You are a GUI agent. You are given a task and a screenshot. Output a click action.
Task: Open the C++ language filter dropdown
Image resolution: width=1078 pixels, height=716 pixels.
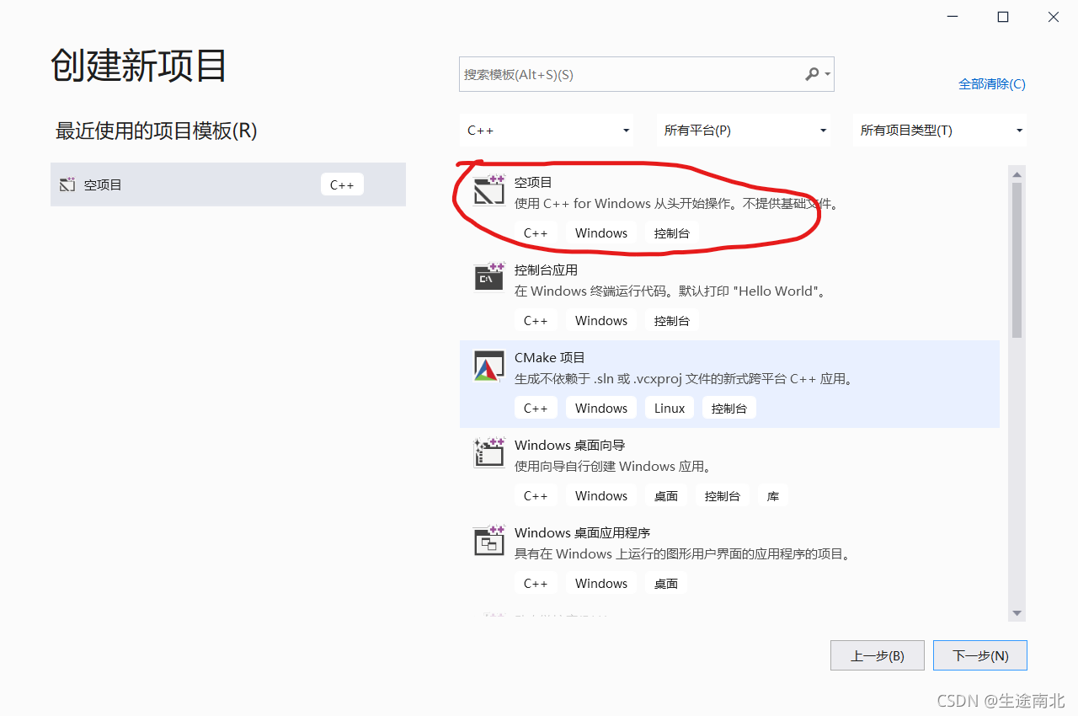548,131
